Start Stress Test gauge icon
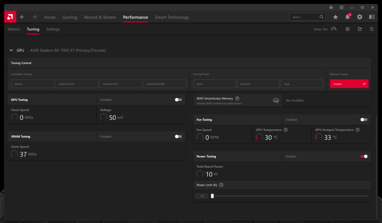Viewport: 382px width, 223px height. pos(334,29)
